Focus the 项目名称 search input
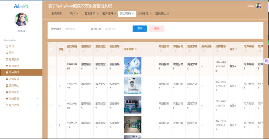 [x=116, y=29]
